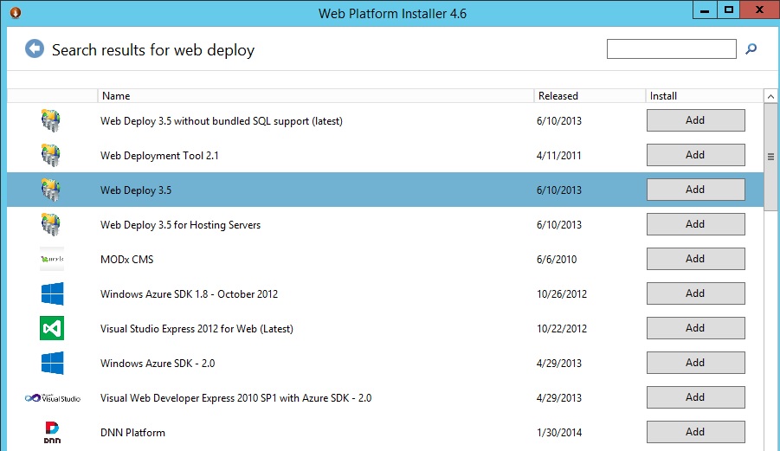Click icon for Web Deploy 3.5 for Hosting Servers

(x=51, y=224)
